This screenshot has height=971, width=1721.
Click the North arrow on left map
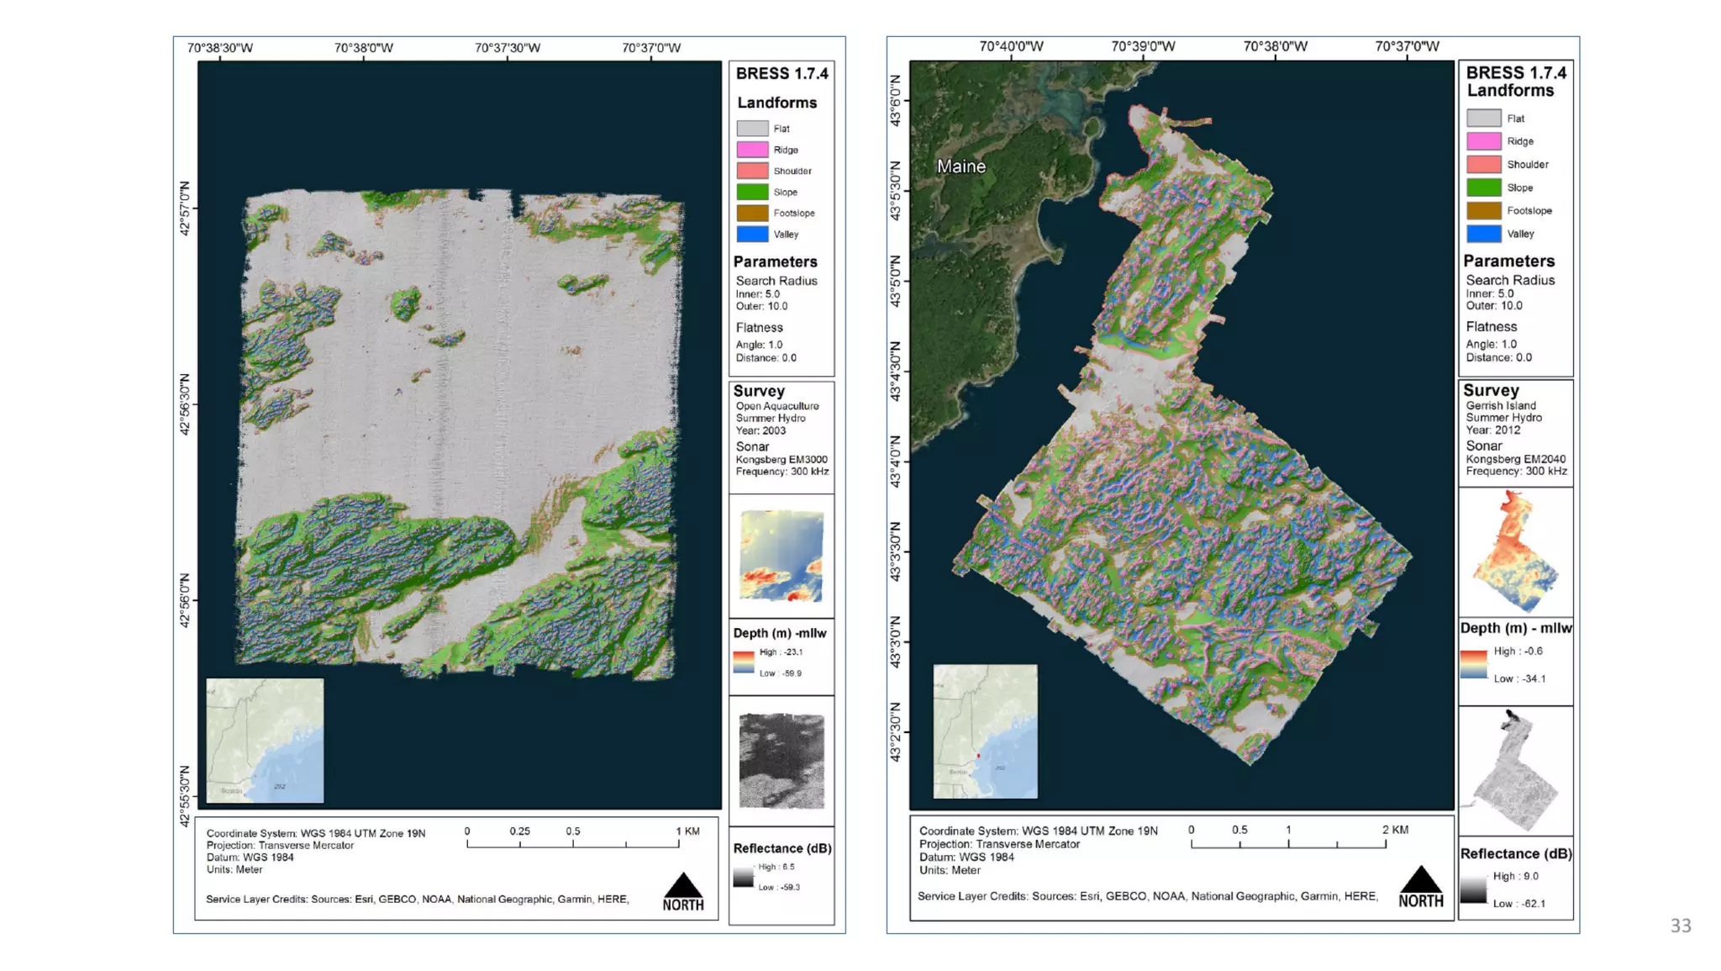point(682,890)
